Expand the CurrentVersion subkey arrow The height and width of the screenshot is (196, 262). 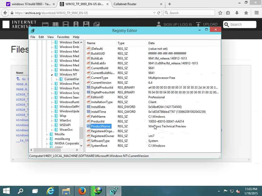(x=57, y=79)
